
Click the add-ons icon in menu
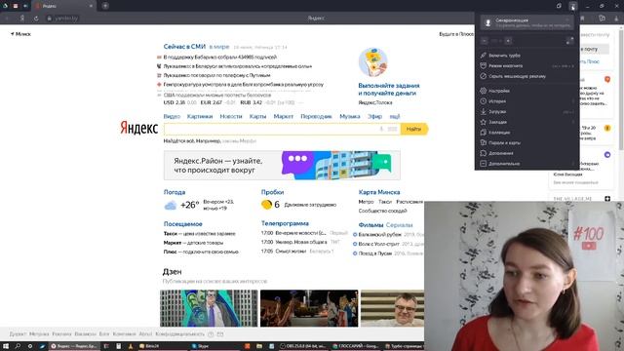tap(484, 153)
